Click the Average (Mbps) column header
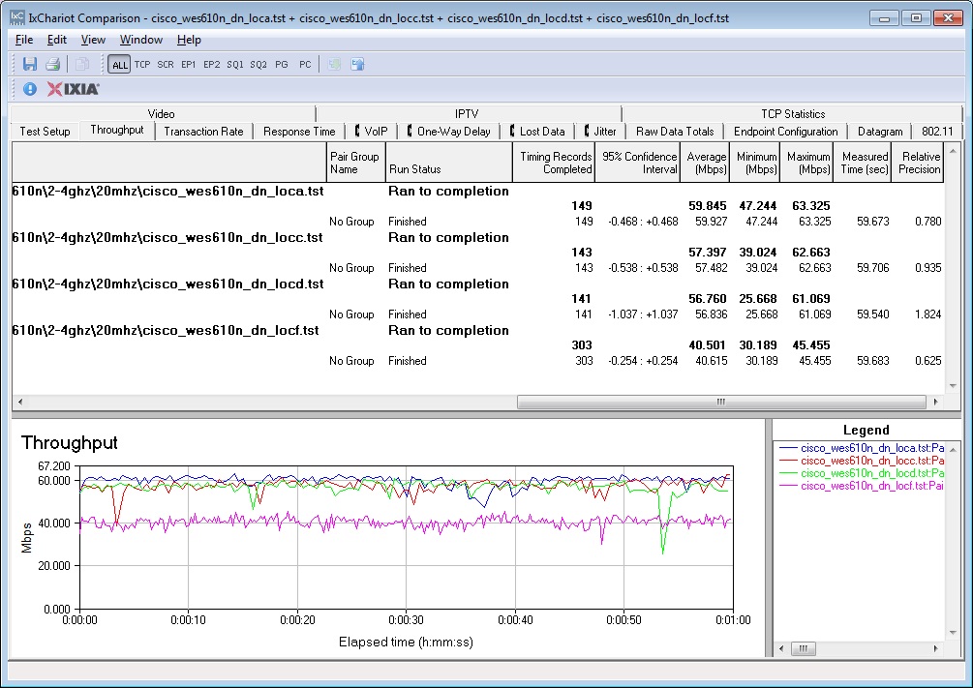This screenshot has width=973, height=688. pos(705,163)
